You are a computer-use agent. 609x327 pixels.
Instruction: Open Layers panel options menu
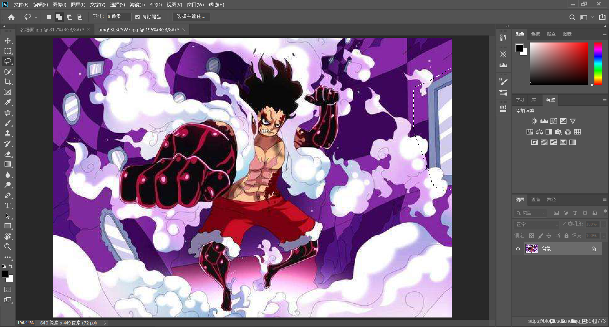click(x=605, y=199)
